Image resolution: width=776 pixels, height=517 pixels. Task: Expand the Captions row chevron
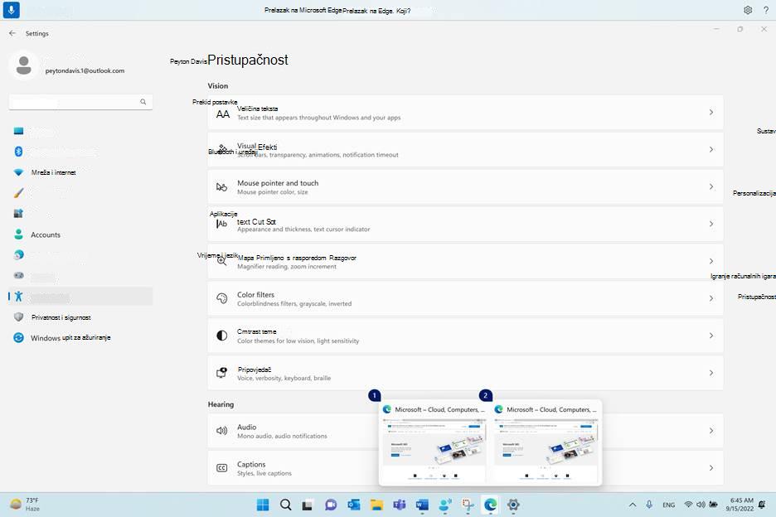711,467
